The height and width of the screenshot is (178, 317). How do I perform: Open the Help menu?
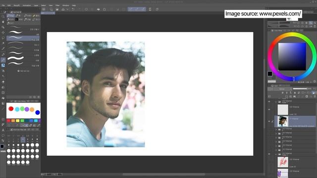(x=74, y=5)
